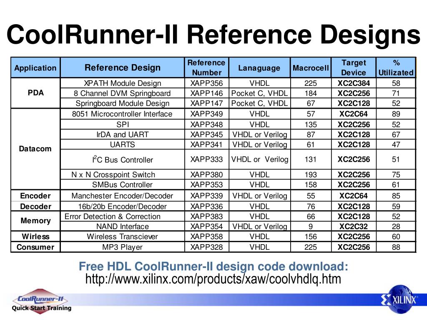Click the 88 percent utilization value
Viewport: 427px width, 320px height.
(396, 247)
